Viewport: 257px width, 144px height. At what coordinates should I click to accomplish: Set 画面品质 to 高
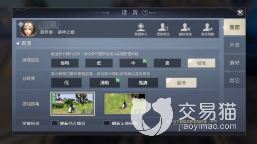point(167,63)
